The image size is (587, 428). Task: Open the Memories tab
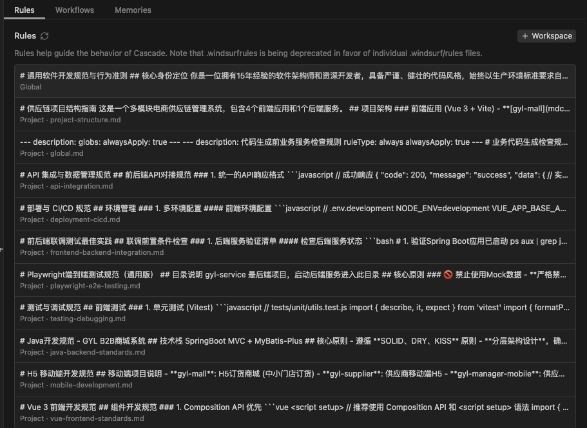point(133,10)
